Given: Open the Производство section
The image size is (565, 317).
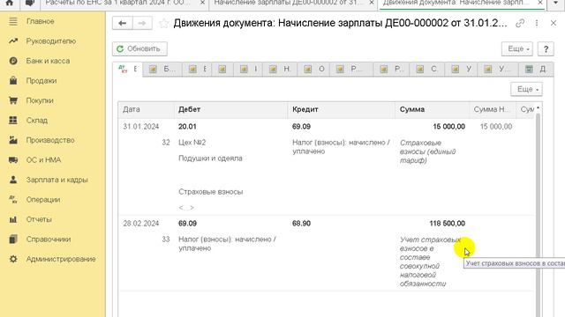Looking at the screenshot, I should (x=50, y=140).
